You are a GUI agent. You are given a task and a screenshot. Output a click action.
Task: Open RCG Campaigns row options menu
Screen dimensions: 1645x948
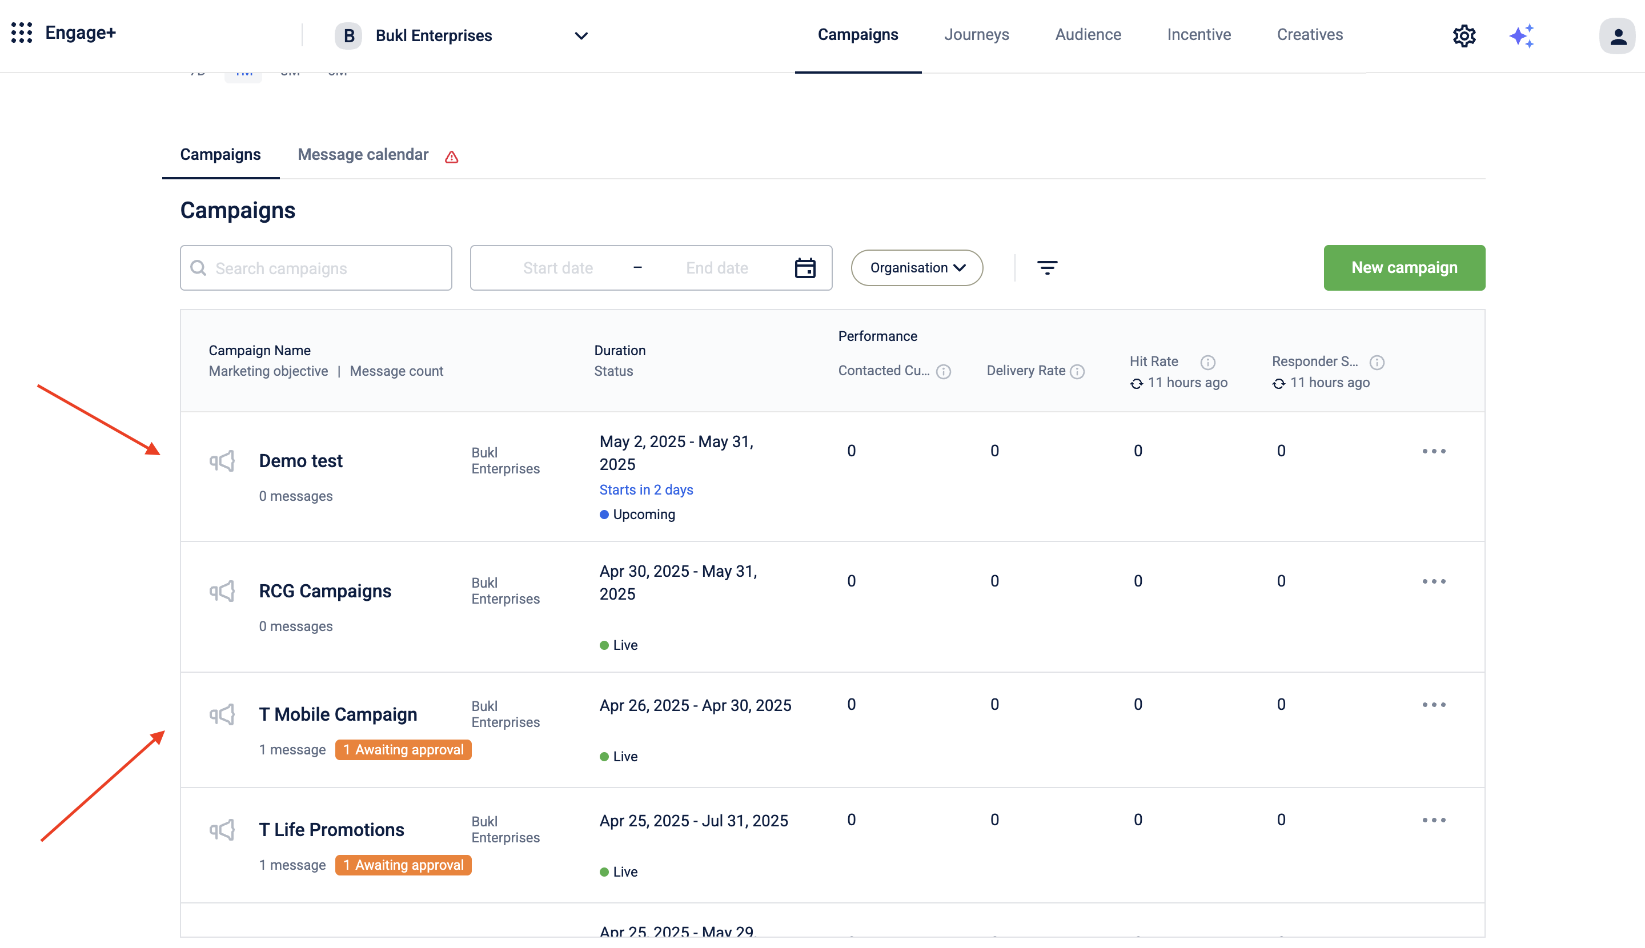pos(1433,581)
